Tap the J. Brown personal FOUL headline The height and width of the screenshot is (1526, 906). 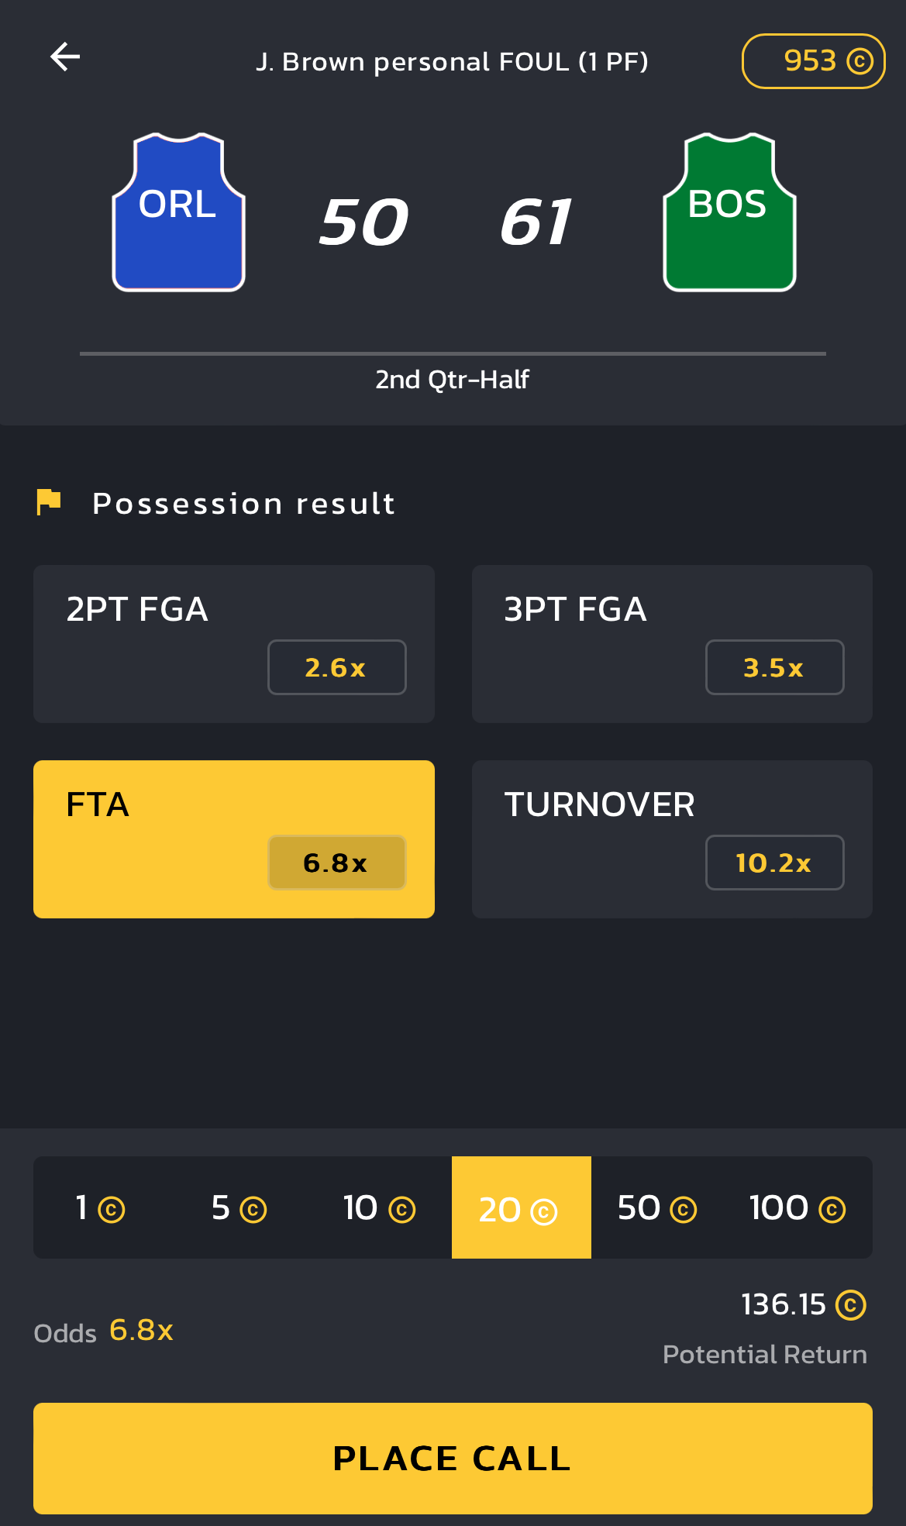click(x=453, y=62)
